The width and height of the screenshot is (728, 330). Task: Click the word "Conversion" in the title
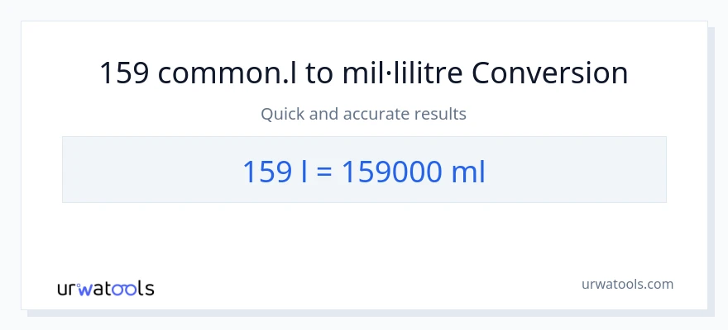[550, 73]
